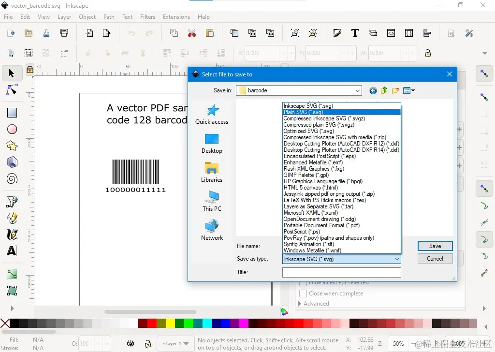
Task: Toggle current layer visibility in status bar
Action: point(130,343)
